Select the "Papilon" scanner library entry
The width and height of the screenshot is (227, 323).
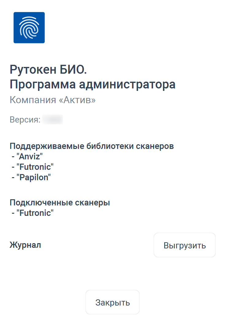click(x=31, y=177)
